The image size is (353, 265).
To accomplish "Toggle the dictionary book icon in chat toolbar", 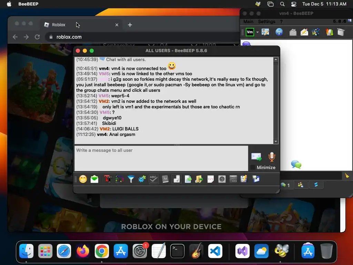I will click(165, 179).
